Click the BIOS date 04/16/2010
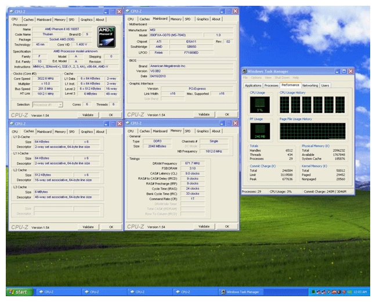The height and width of the screenshot is (302, 376). click(191, 76)
